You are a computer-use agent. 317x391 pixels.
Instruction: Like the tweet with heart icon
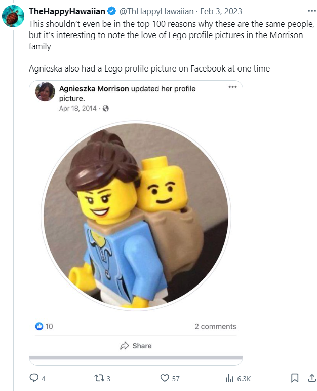(x=164, y=378)
